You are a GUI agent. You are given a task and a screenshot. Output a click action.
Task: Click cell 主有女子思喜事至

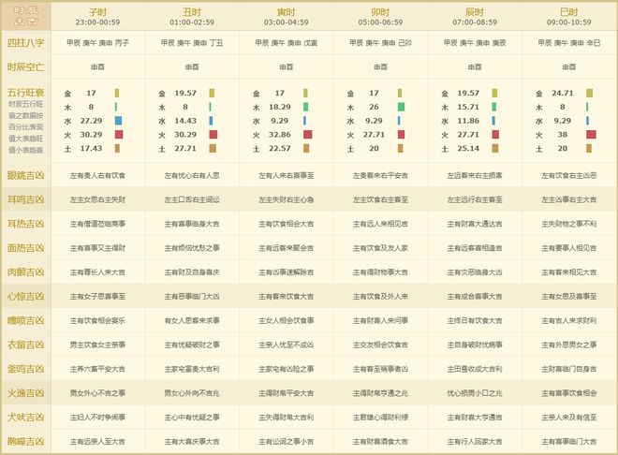(97, 296)
